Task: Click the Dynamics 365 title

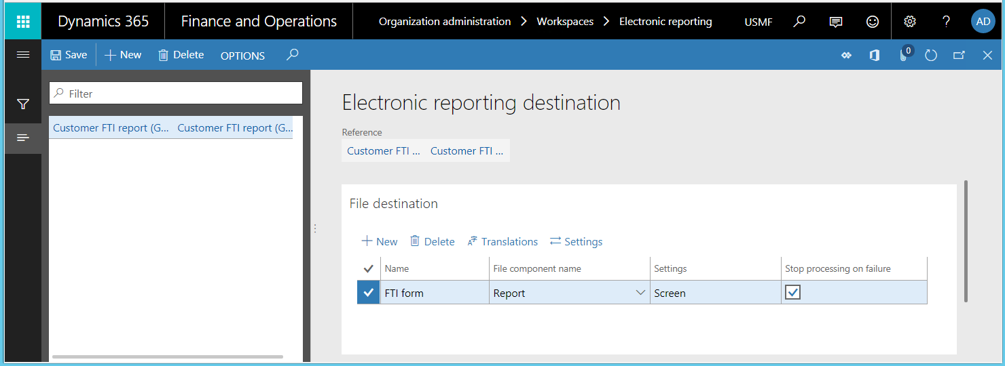Action: pyautogui.click(x=103, y=22)
